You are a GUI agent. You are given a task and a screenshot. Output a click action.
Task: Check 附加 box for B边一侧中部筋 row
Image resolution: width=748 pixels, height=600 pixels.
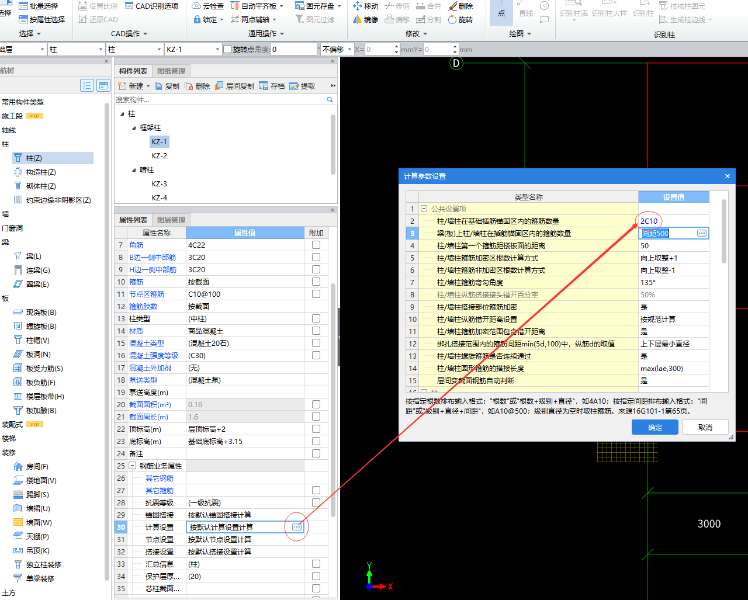(x=316, y=257)
